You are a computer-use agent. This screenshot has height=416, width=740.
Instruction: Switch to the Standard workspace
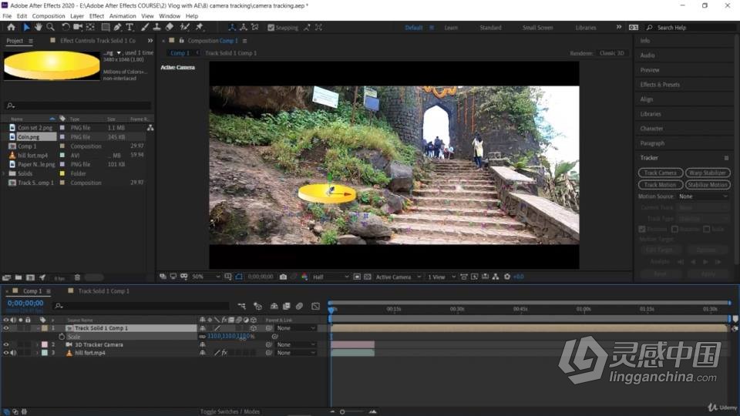[490, 28]
